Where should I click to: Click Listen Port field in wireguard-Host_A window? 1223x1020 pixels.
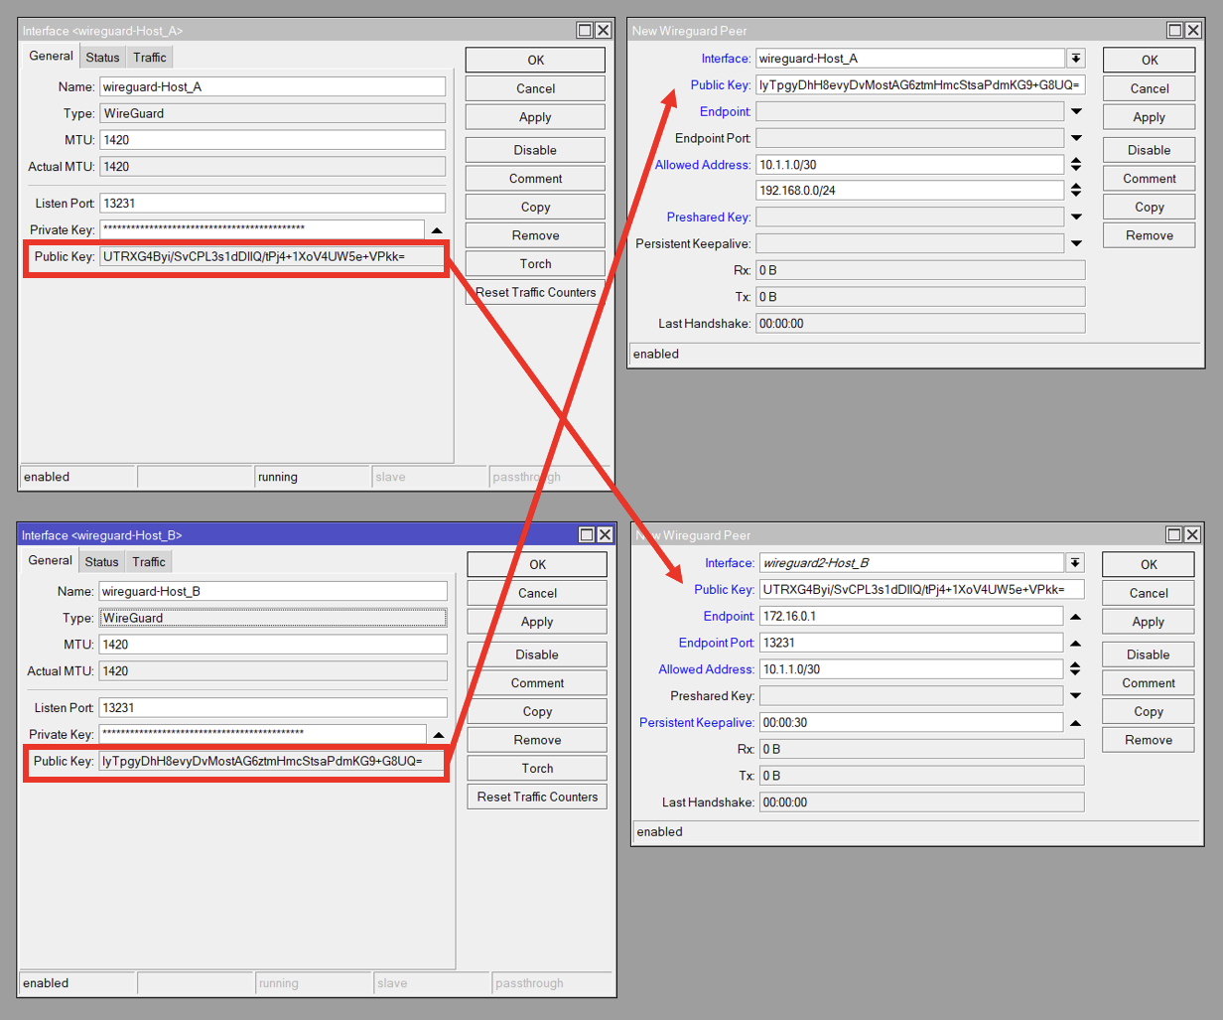[x=272, y=204]
